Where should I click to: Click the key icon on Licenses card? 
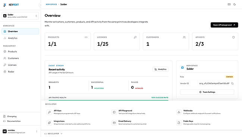135,37
